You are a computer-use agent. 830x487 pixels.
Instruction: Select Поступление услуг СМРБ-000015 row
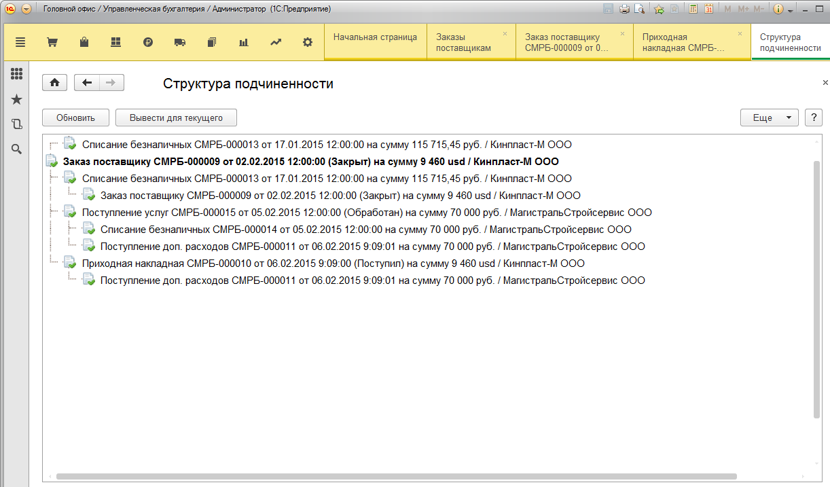pyautogui.click(x=367, y=213)
